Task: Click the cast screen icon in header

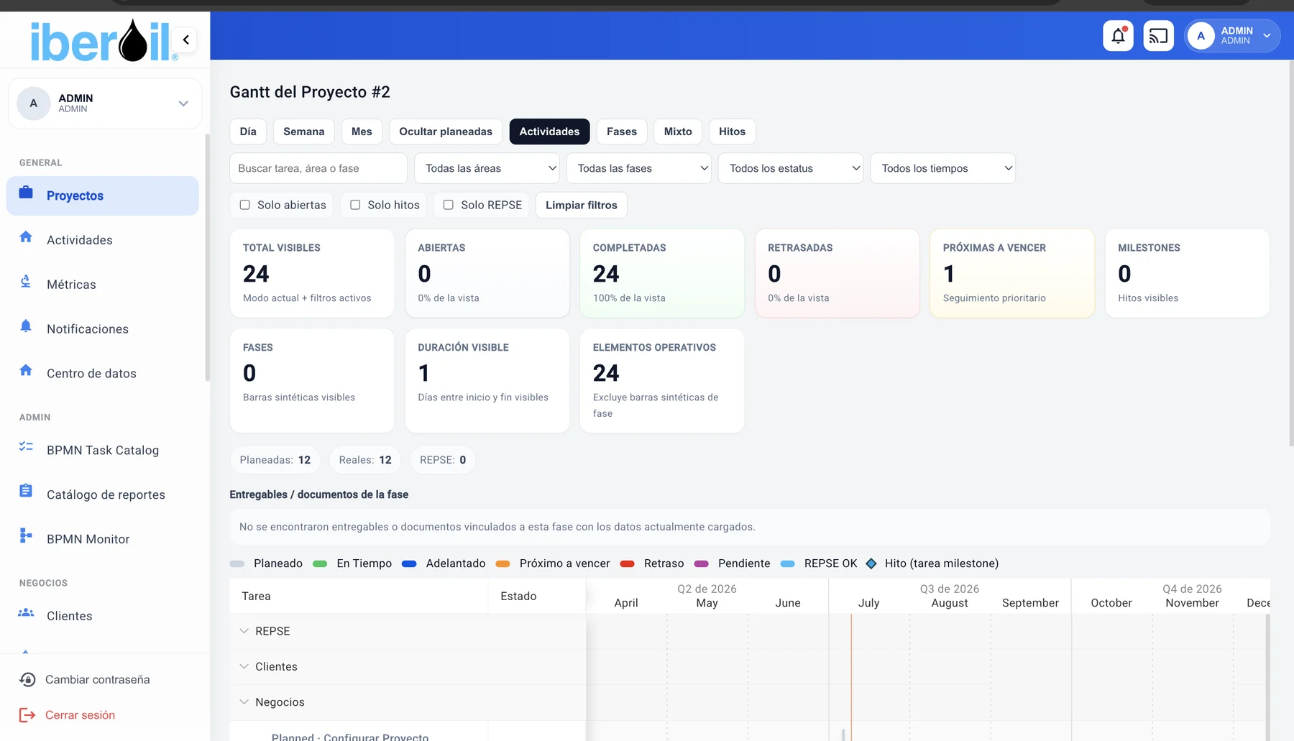Action: click(1158, 36)
